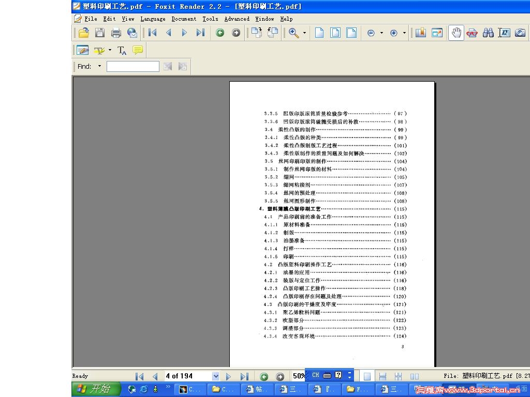Email the document via the globe envelope icon
The width and height of the screenshot is (530, 397).
(132, 33)
